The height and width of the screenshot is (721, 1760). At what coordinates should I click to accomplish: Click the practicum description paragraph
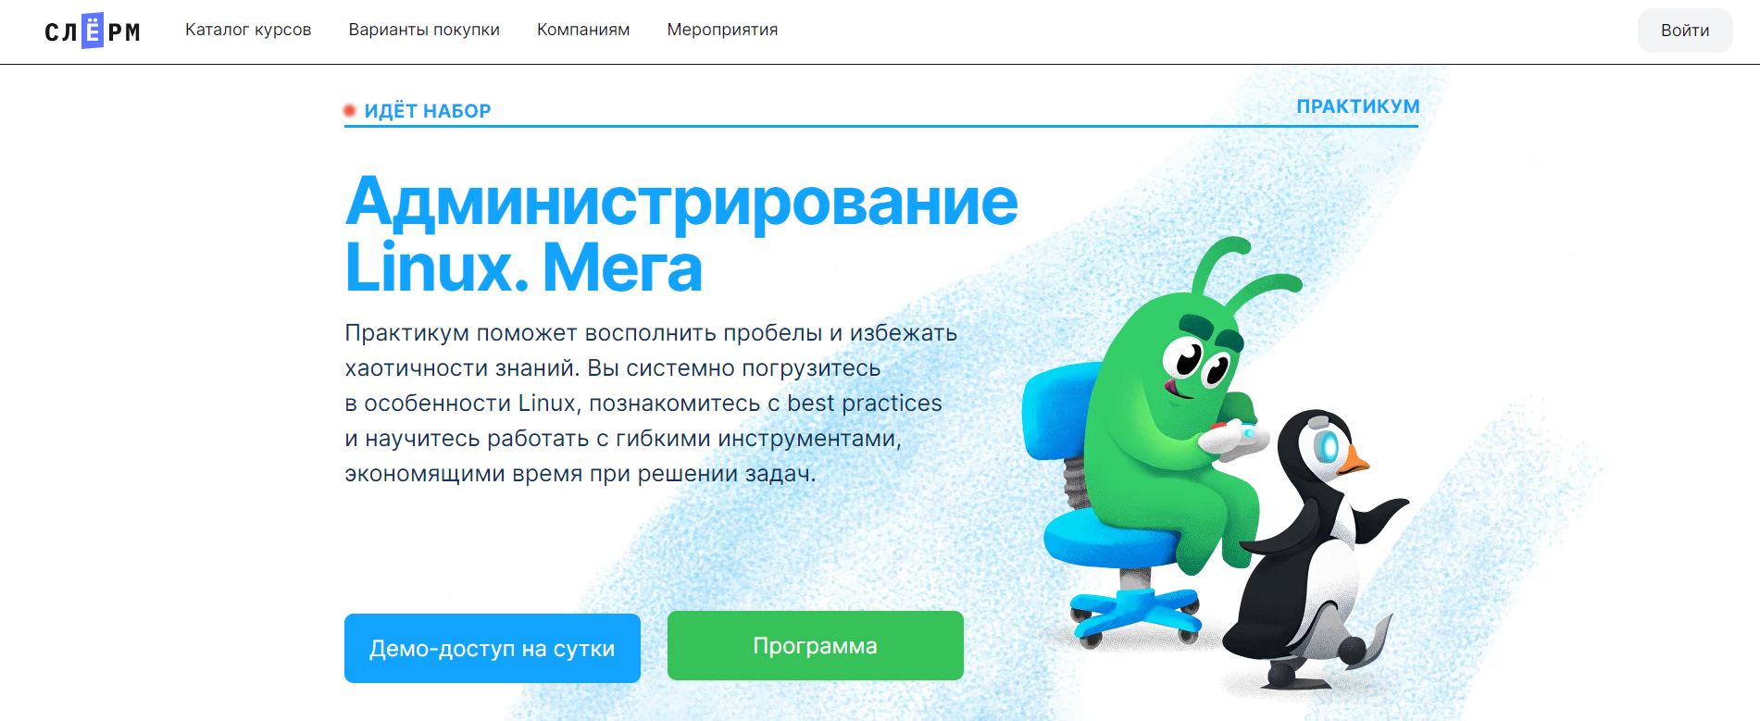pyautogui.click(x=651, y=403)
